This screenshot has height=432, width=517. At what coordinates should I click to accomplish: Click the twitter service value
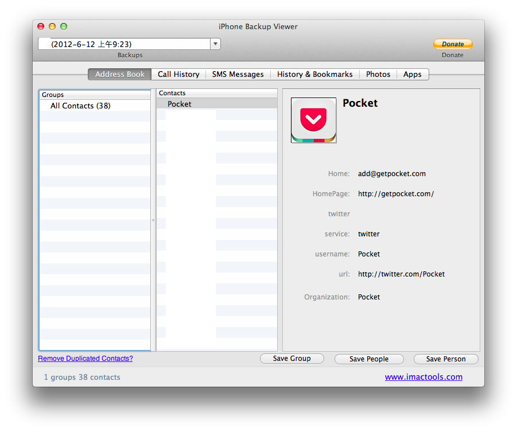click(x=368, y=234)
